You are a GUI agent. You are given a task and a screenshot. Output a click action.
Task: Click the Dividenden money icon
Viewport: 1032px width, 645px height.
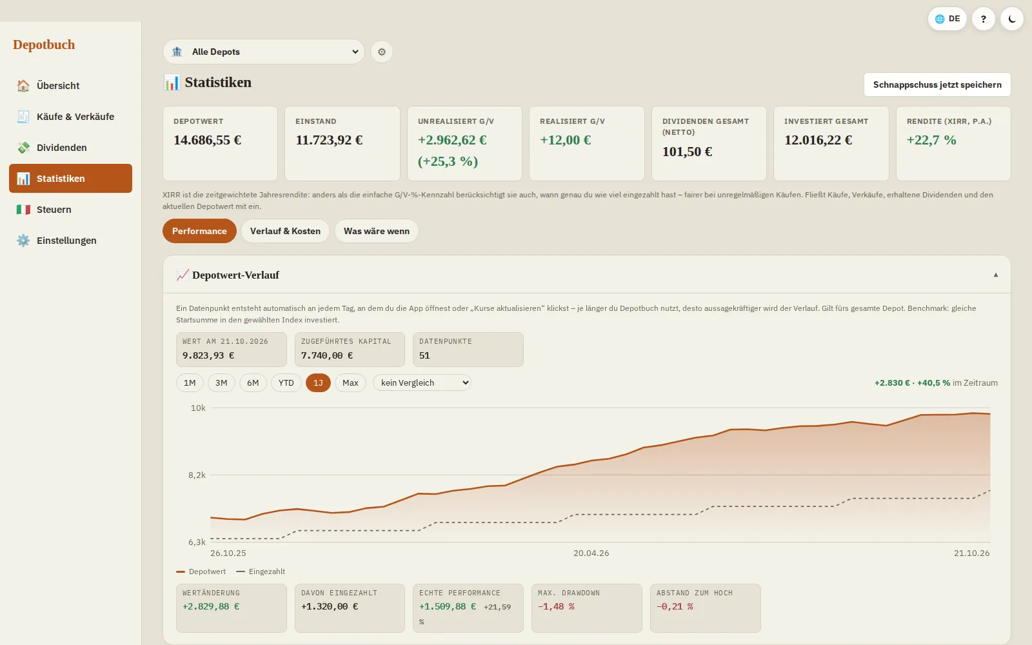pos(23,148)
